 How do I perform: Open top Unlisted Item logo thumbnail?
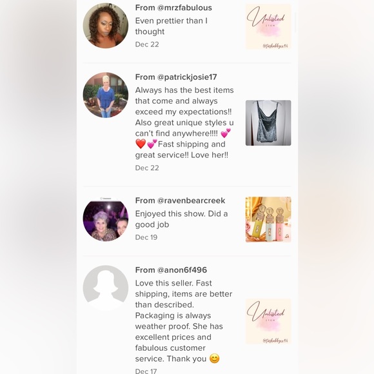click(x=268, y=26)
